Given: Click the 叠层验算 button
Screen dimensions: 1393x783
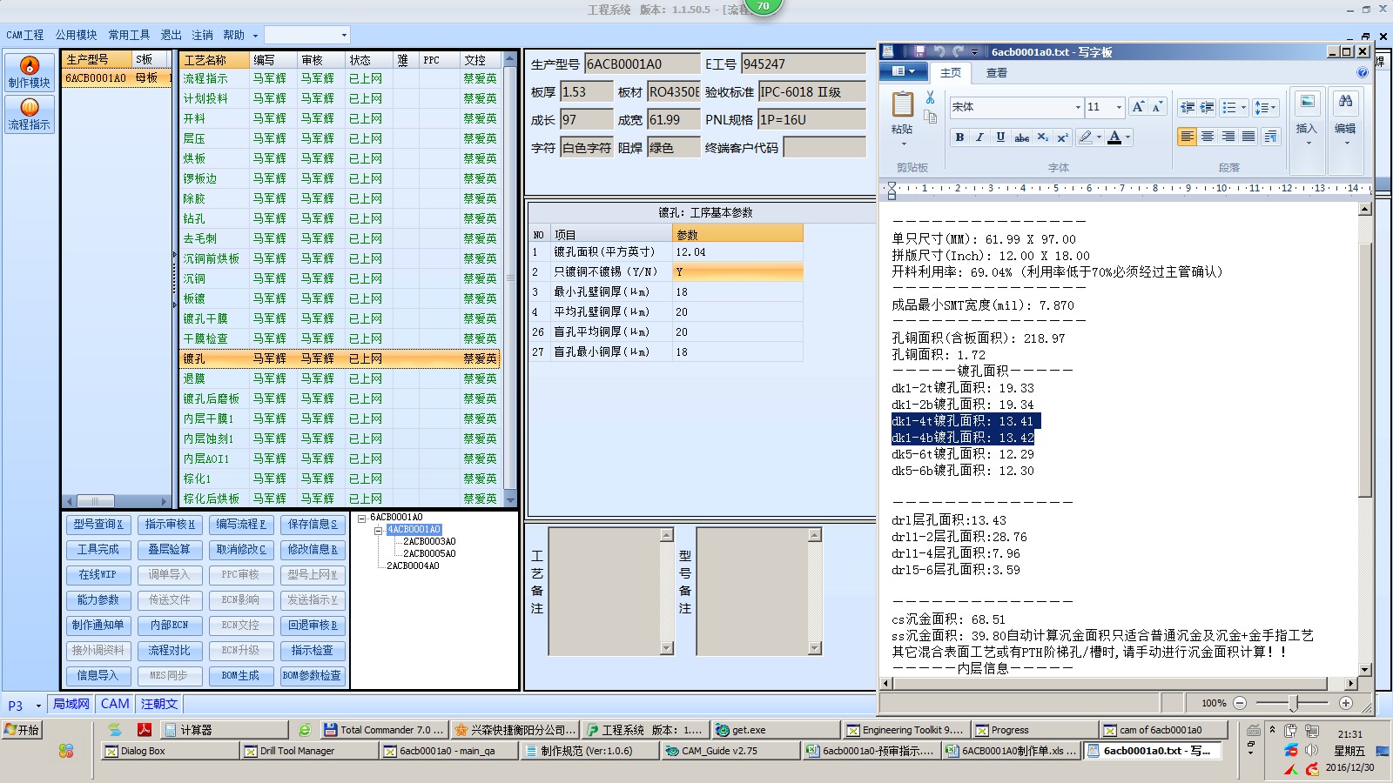Looking at the screenshot, I should click(x=169, y=549).
